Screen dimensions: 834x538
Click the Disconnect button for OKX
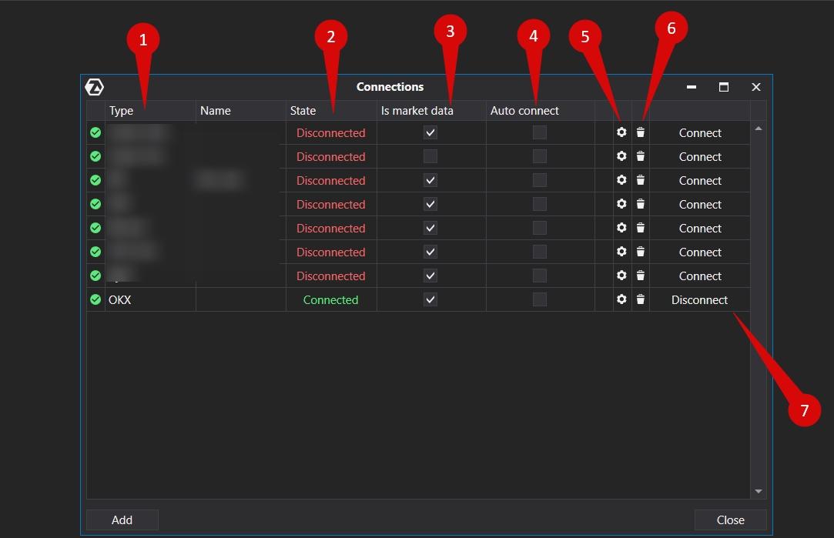tap(699, 299)
